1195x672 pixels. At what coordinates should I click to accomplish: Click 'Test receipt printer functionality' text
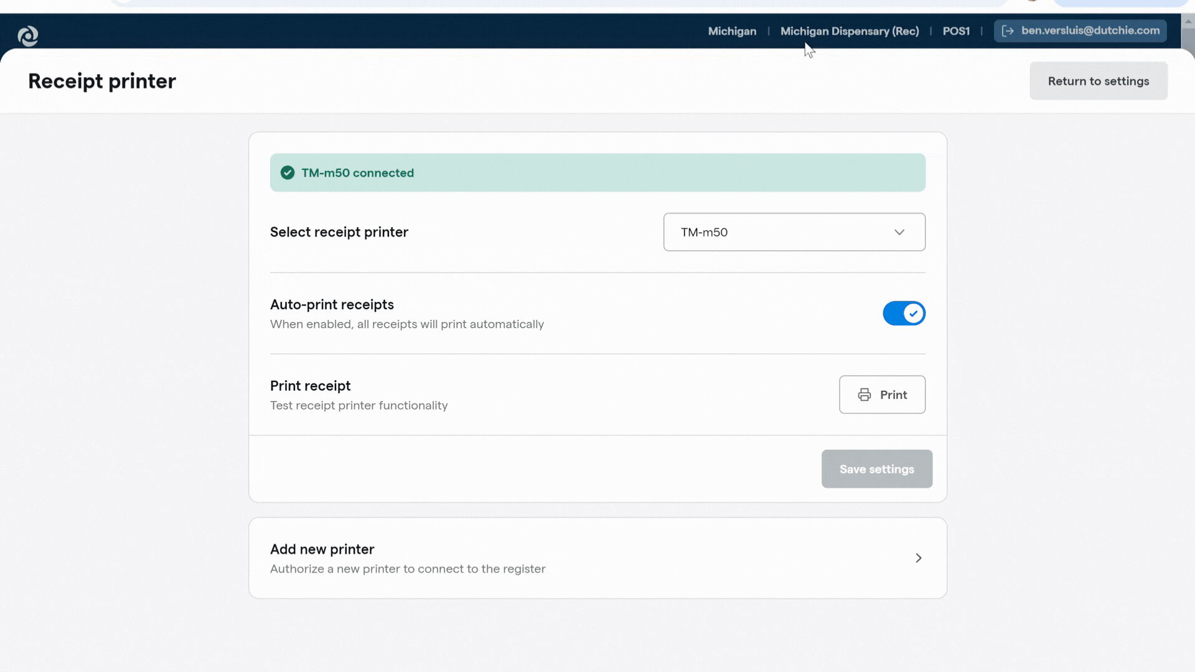click(358, 406)
